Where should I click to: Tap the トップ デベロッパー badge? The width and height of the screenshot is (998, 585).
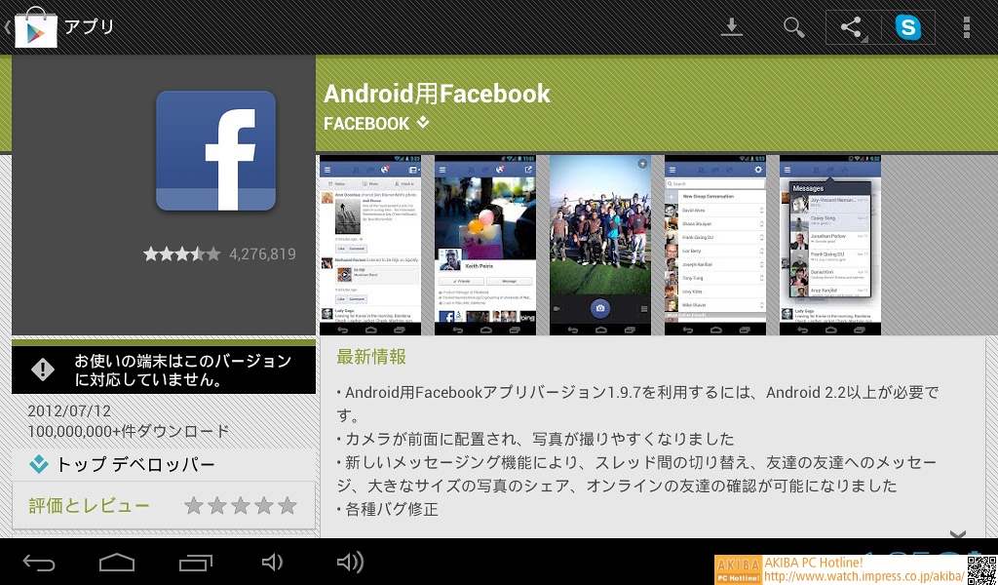(122, 465)
